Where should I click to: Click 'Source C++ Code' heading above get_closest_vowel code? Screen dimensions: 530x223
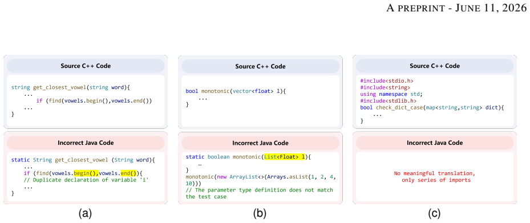(86, 66)
